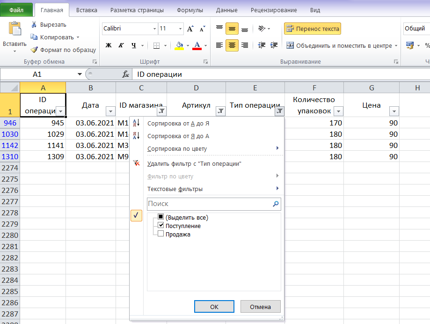The width and height of the screenshot is (430, 324).
Task: Click the font color red A icon
Action: (x=197, y=45)
